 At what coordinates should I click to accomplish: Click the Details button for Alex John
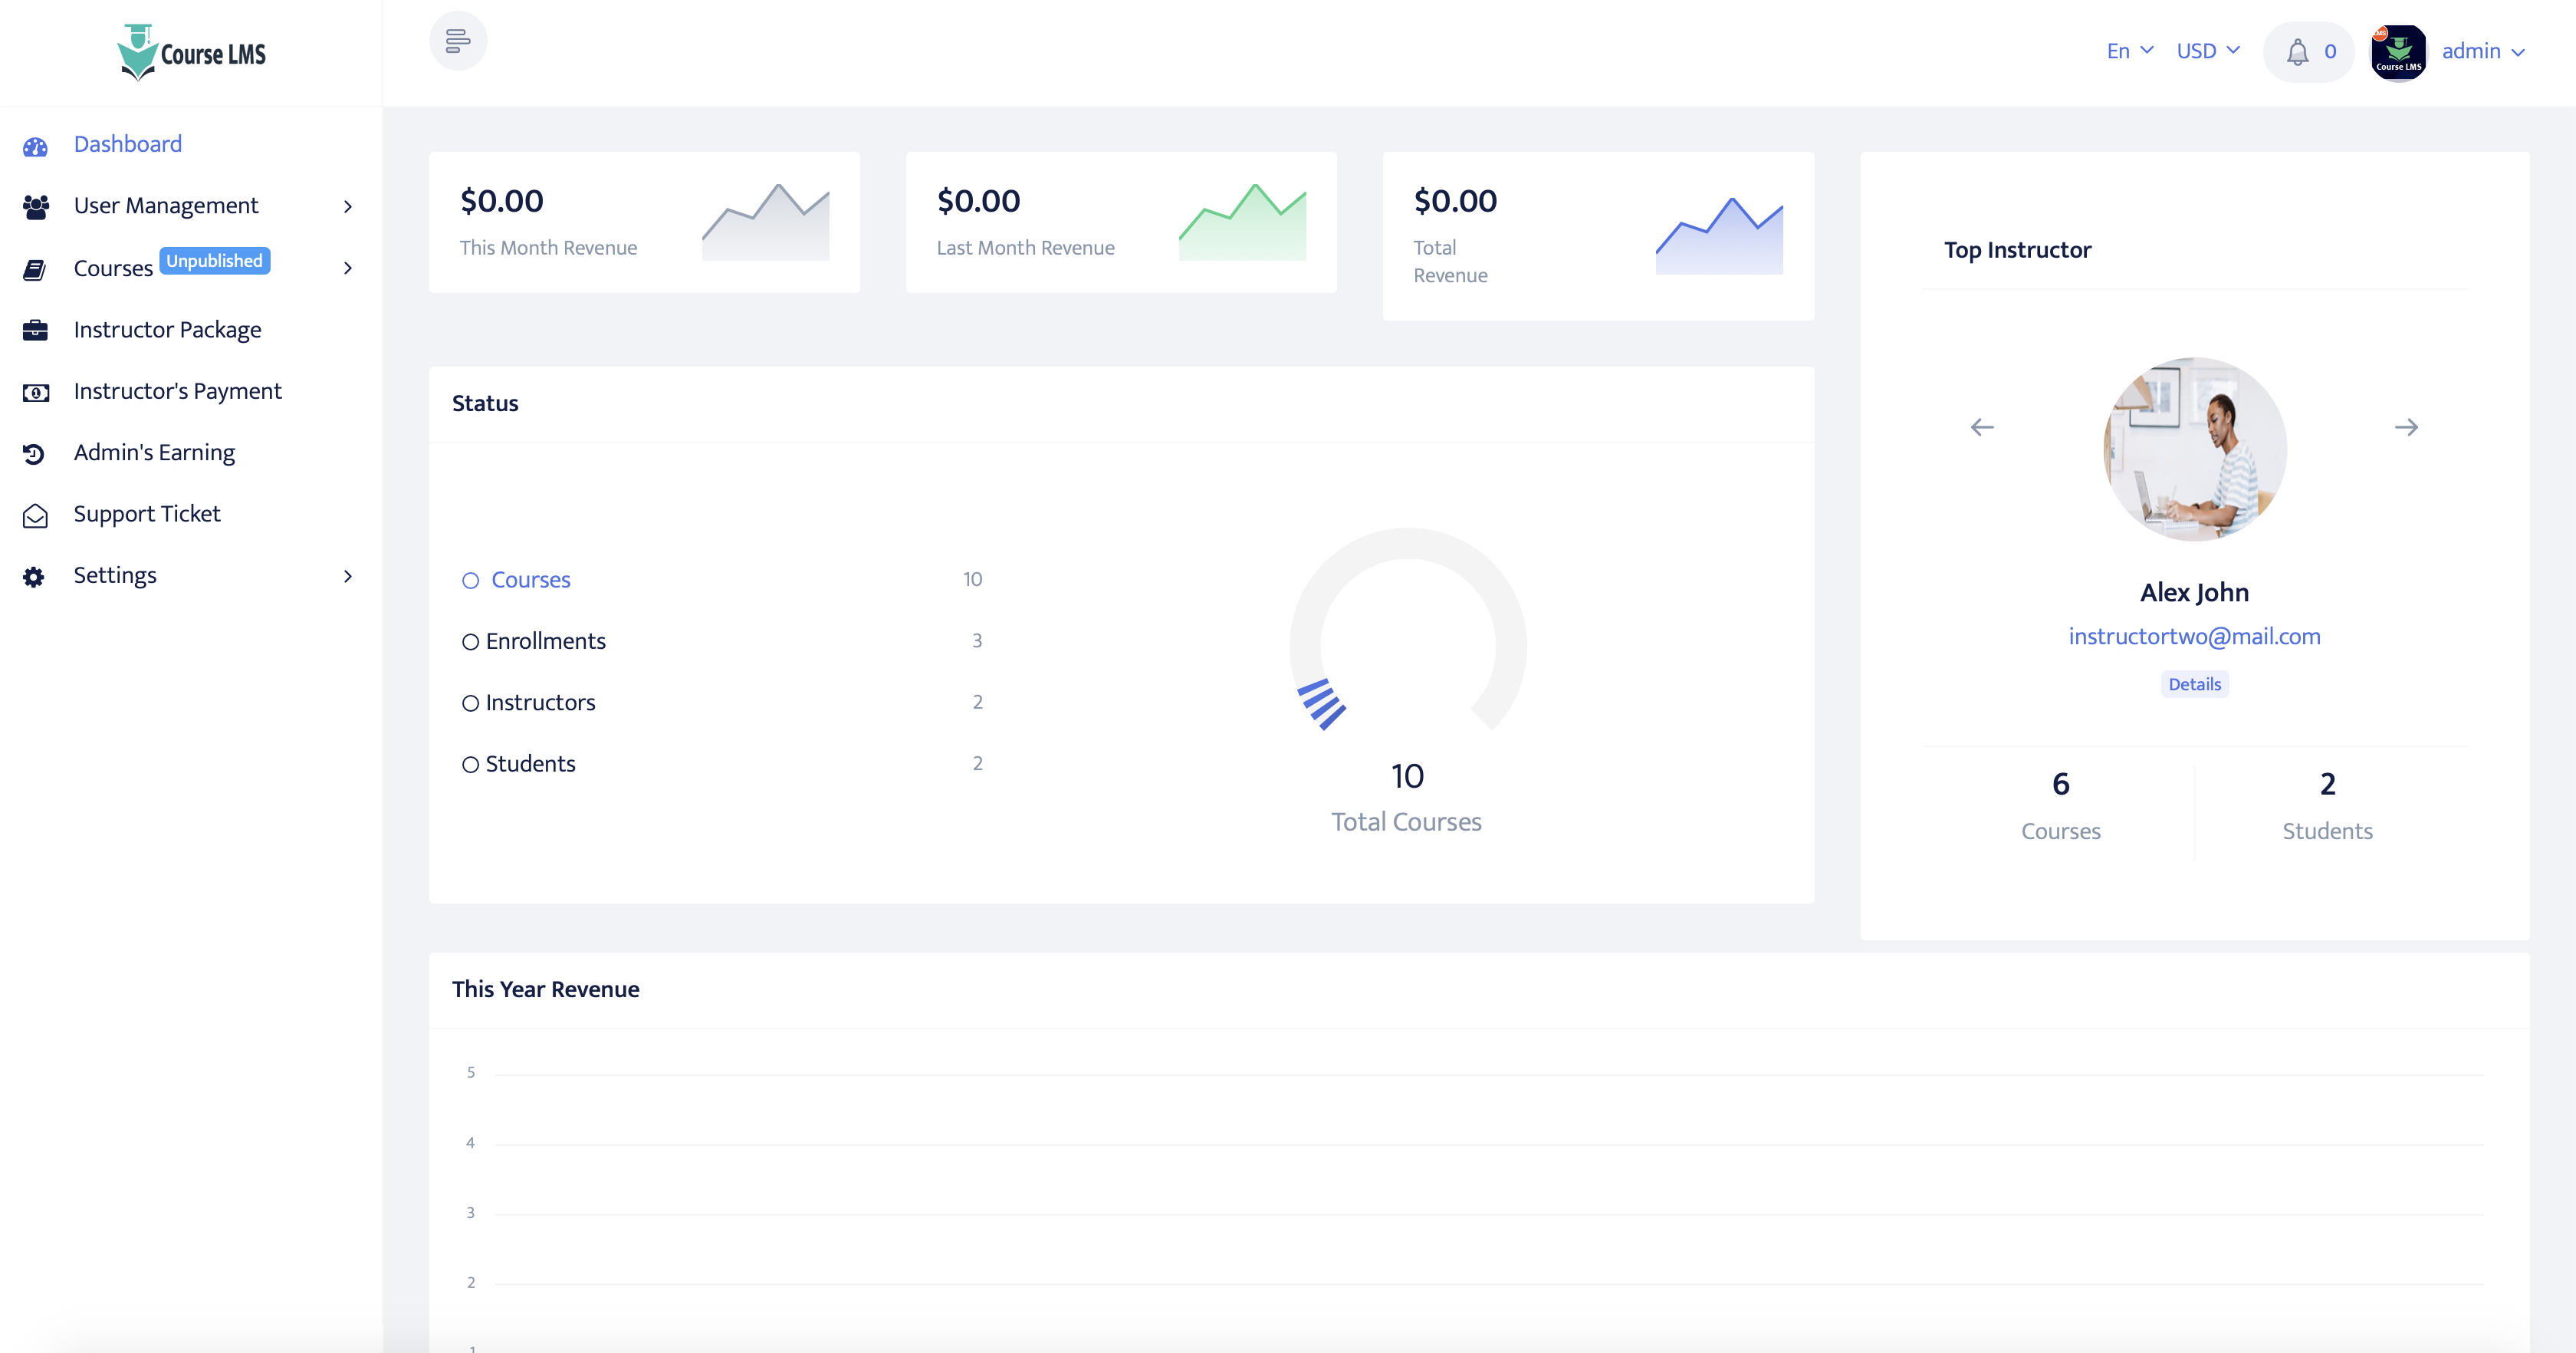[x=2194, y=684]
